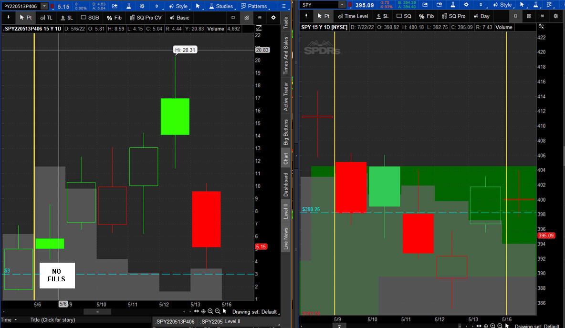The image size is (565, 328).
Task: Open Level II sidebar tab
Action: 285,211
